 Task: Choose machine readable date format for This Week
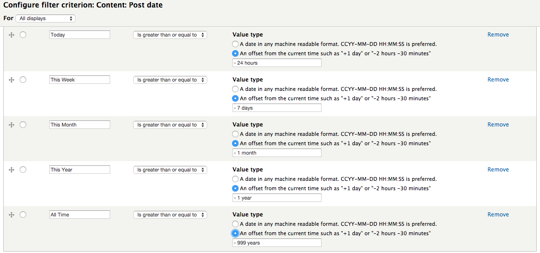[x=235, y=89]
